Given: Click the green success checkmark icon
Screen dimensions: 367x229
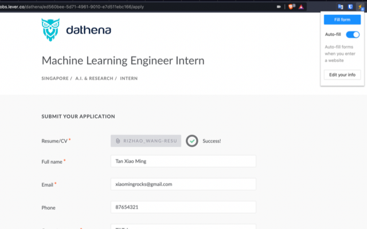Looking at the screenshot, I should pyautogui.click(x=192, y=140).
